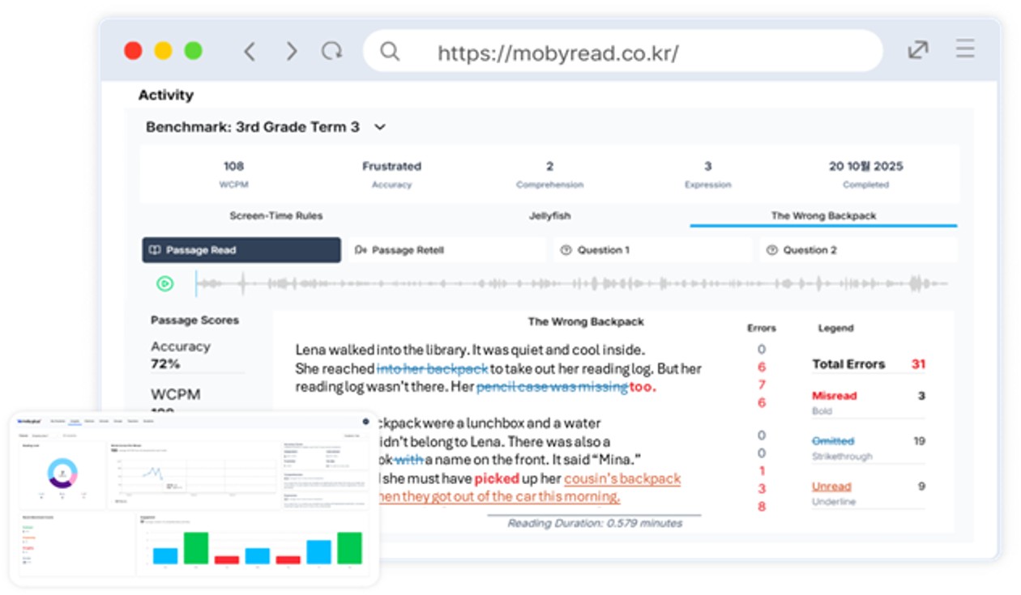The height and width of the screenshot is (595, 1021).
Task: Reload the page with refresh icon
Action: pos(331,52)
